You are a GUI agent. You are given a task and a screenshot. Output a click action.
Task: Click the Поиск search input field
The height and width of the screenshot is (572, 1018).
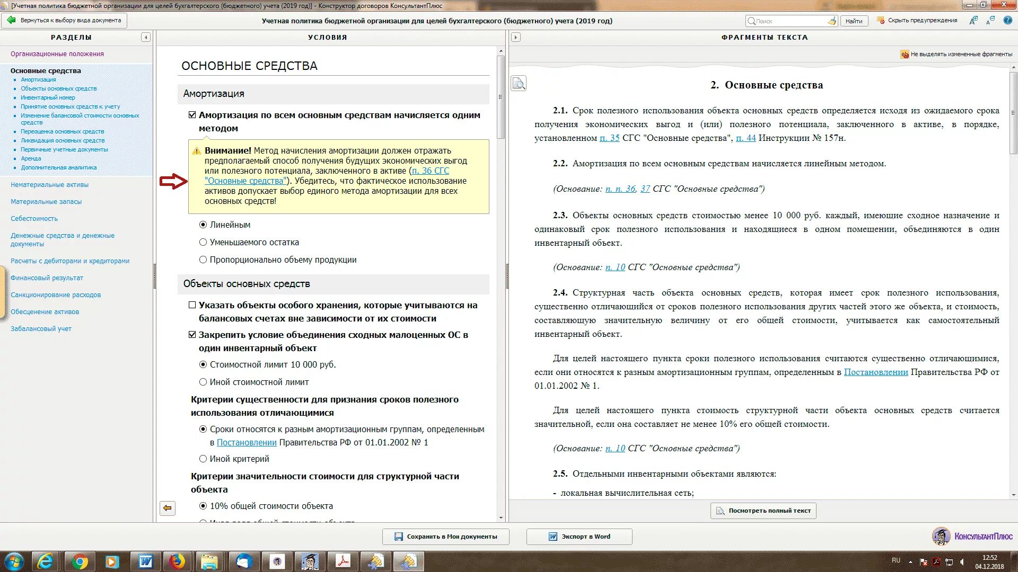[x=787, y=21]
